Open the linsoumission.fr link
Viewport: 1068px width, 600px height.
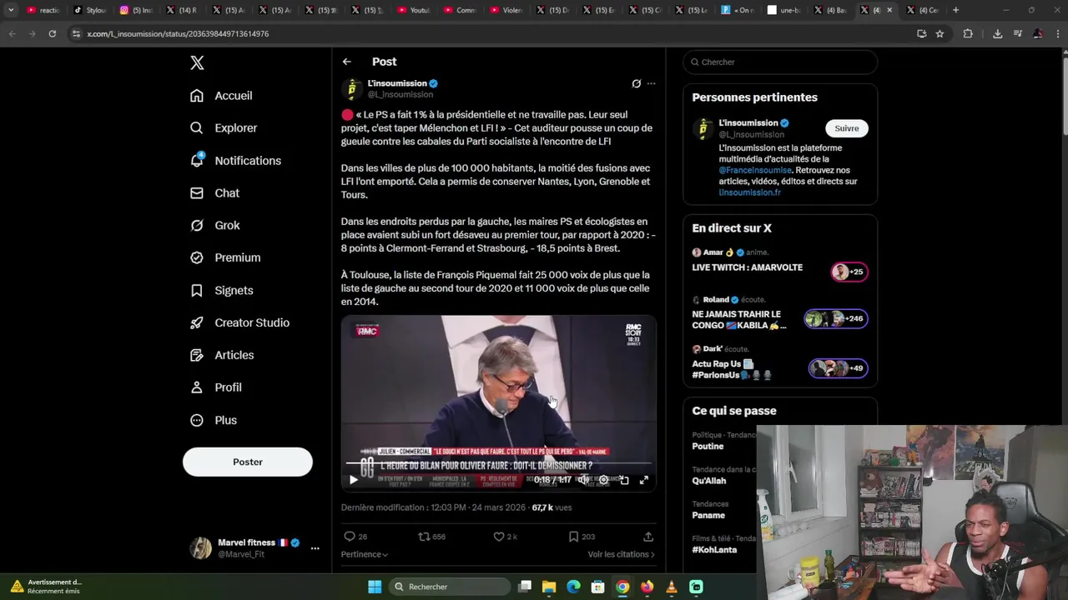point(750,192)
